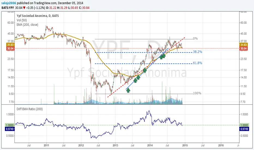Click the 7.70 level on right price axis
254x150 pixels.
click(x=243, y=102)
